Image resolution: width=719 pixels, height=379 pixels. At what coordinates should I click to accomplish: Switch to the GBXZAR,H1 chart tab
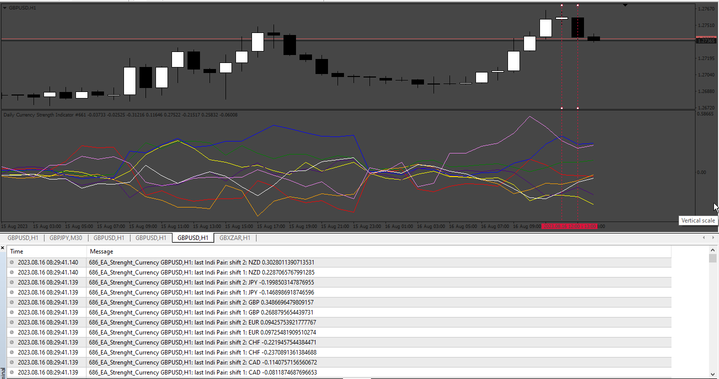(x=235, y=238)
